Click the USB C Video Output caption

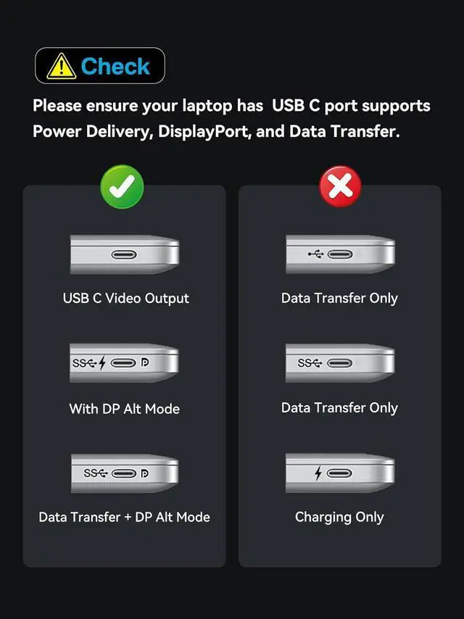click(126, 299)
